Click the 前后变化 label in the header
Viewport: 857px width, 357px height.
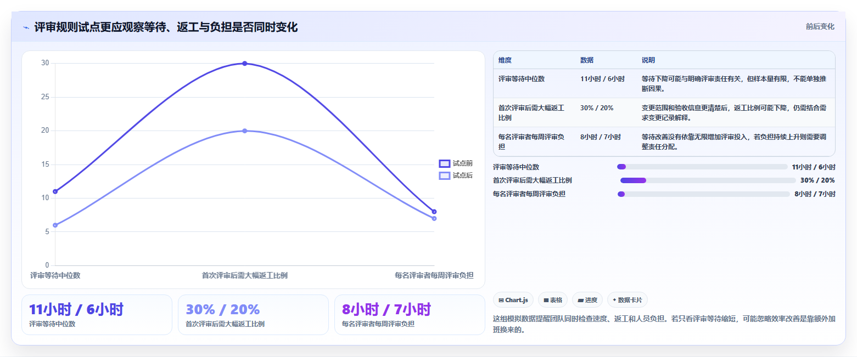coord(820,26)
